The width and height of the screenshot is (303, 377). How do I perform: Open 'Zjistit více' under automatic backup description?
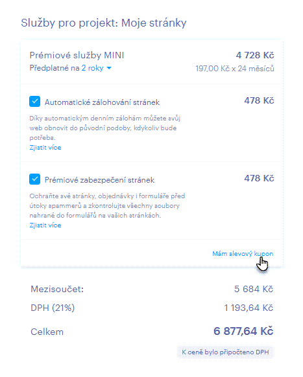tap(45, 148)
